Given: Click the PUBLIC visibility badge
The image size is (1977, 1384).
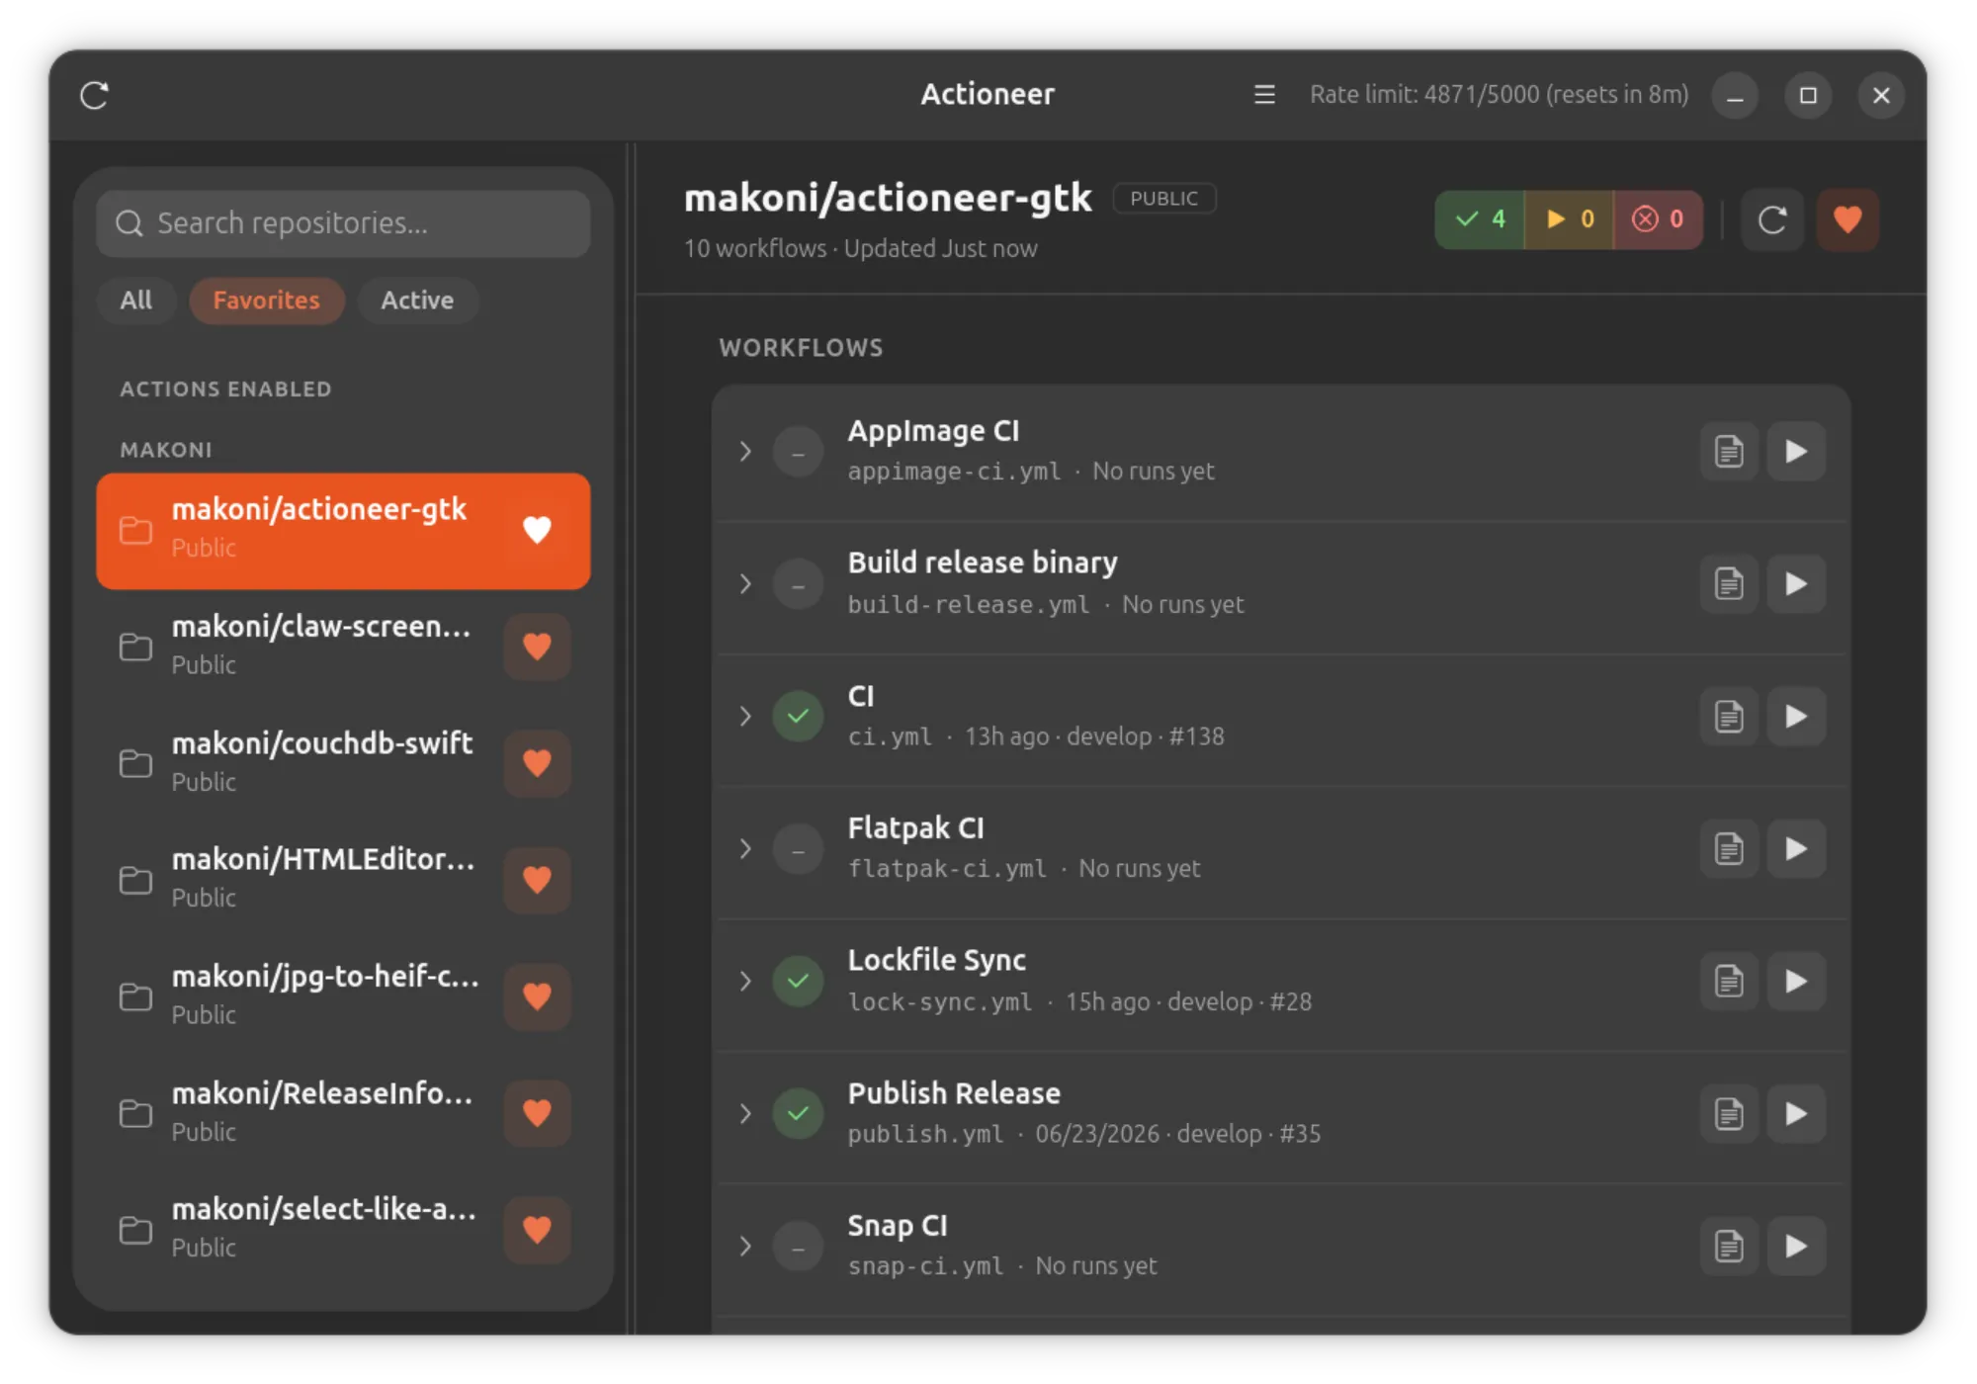Looking at the screenshot, I should click(1164, 199).
